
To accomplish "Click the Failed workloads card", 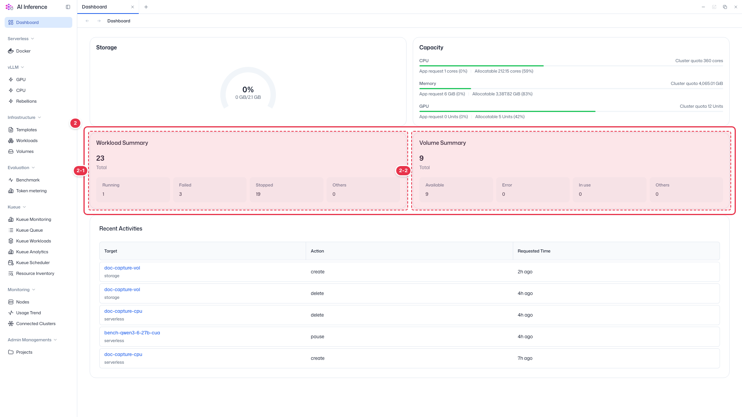I will pyautogui.click(x=209, y=190).
